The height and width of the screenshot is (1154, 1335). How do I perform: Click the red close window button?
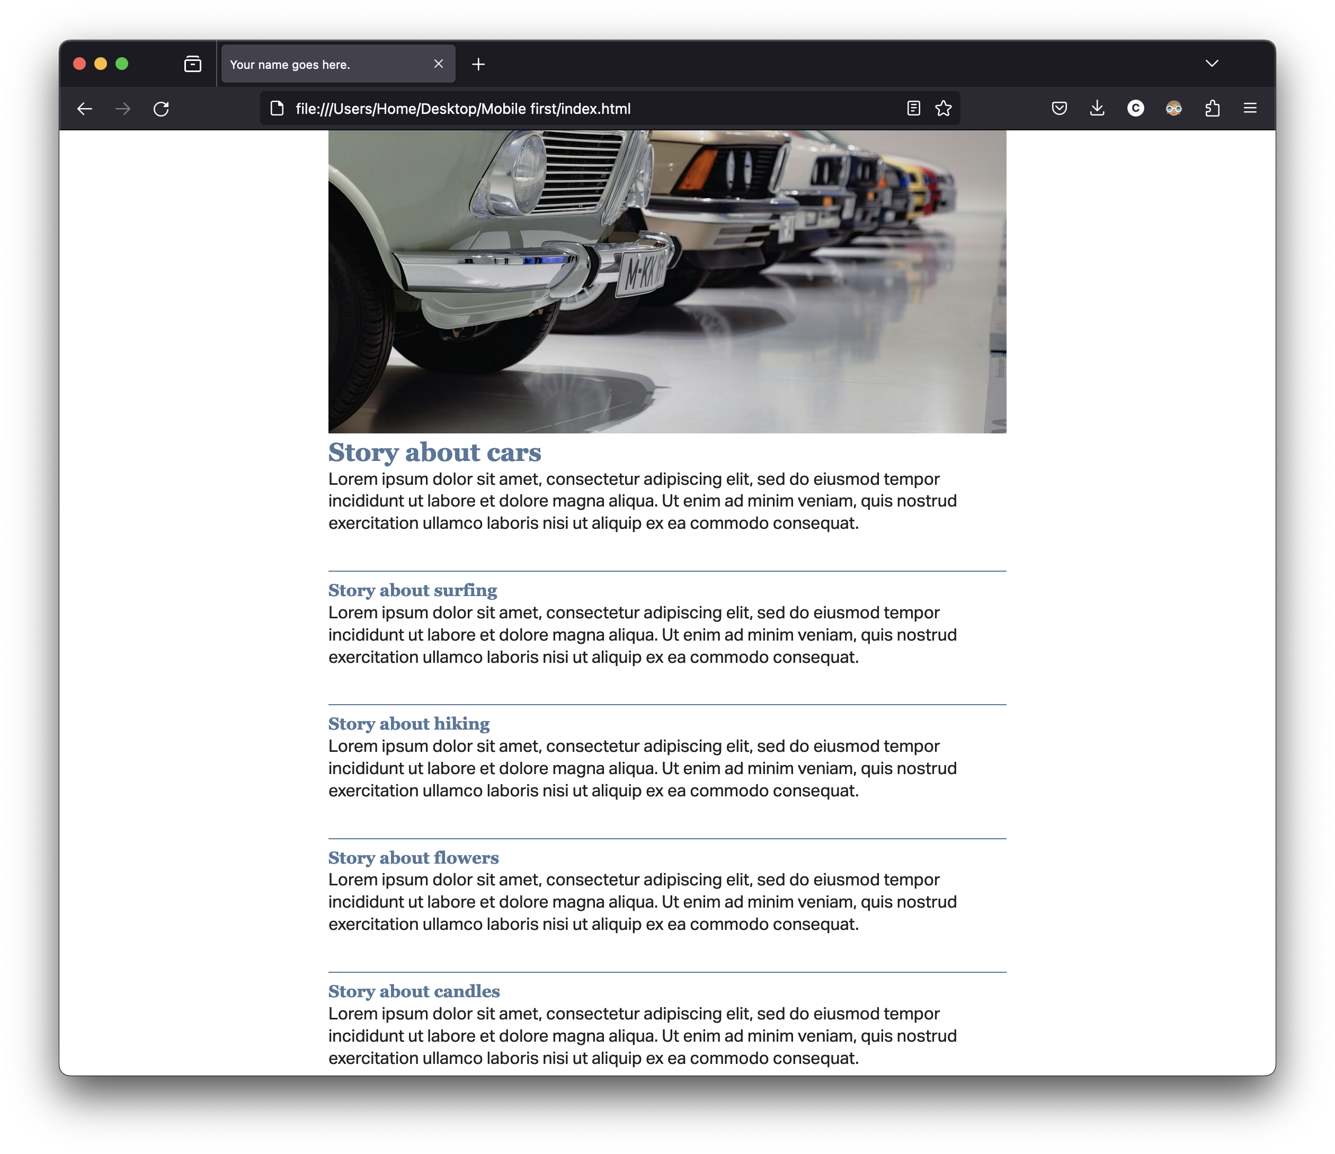79,64
